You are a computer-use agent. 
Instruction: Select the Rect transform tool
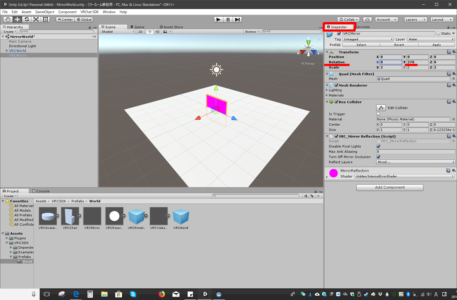(x=45, y=20)
